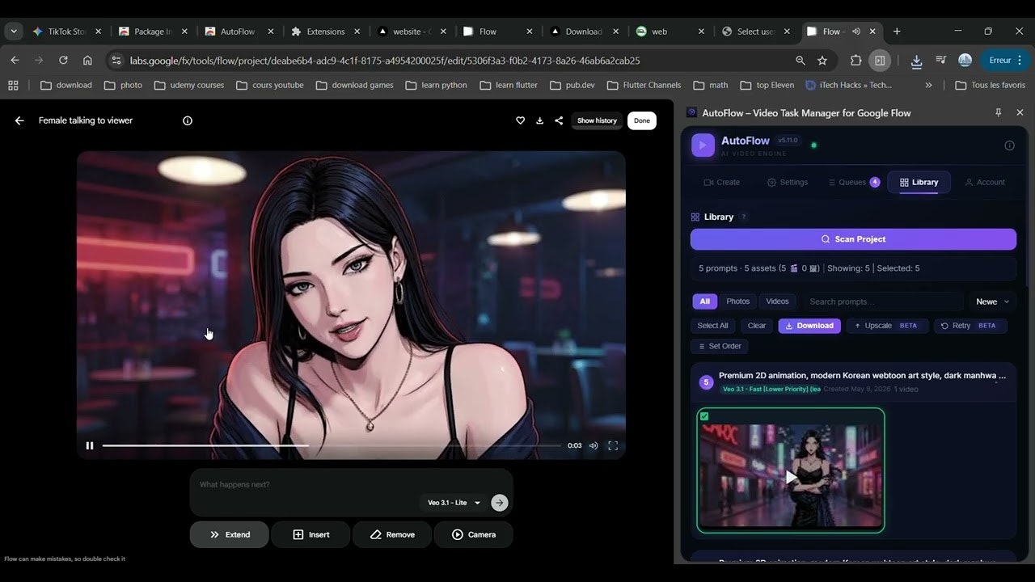The height and width of the screenshot is (582, 1035).
Task: Share the Flow video
Action: click(559, 120)
